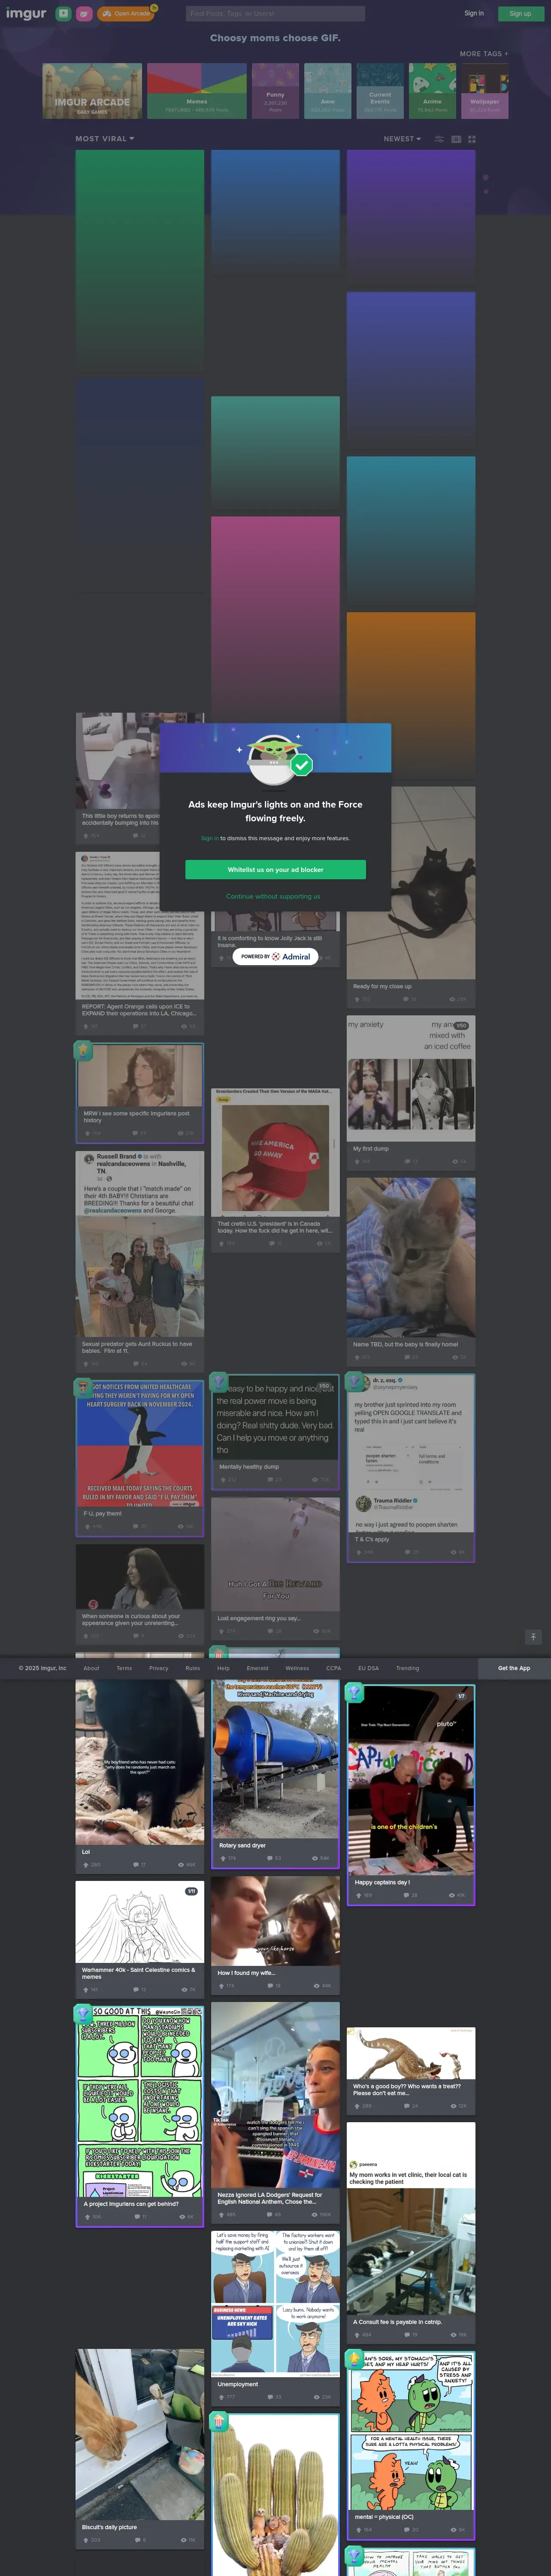Screen dimensions: 551x2576
Task: Click the scroll-to-top arrow icon
Action: [533, 1637]
